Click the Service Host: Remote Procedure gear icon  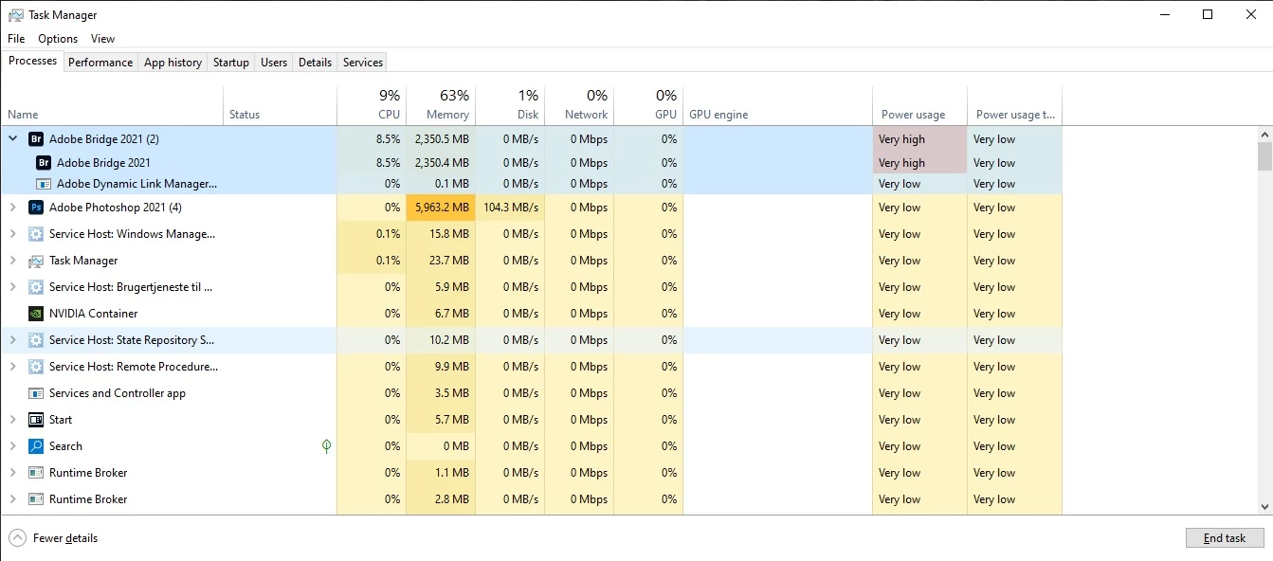(36, 367)
